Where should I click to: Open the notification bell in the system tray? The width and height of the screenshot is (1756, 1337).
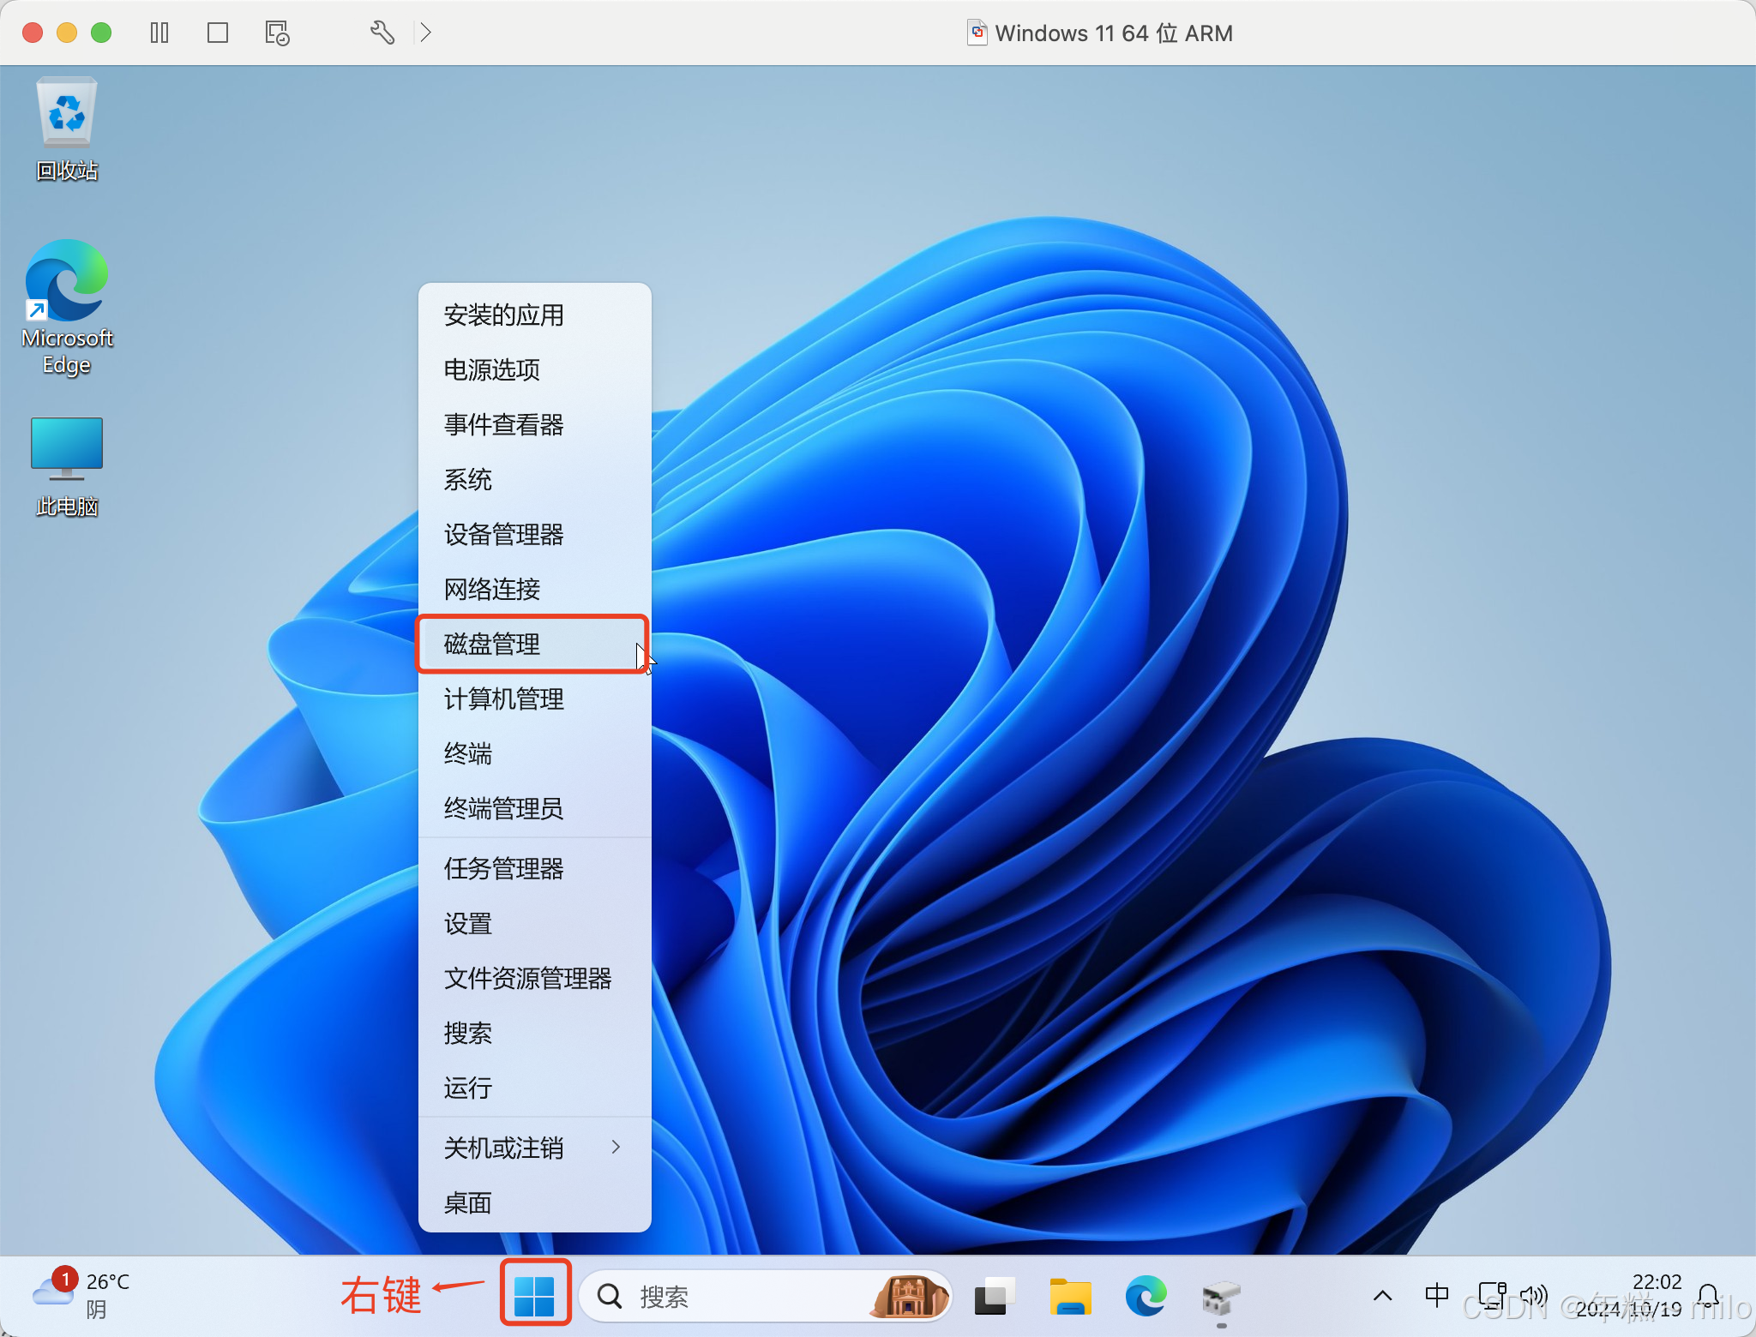point(1708,1295)
